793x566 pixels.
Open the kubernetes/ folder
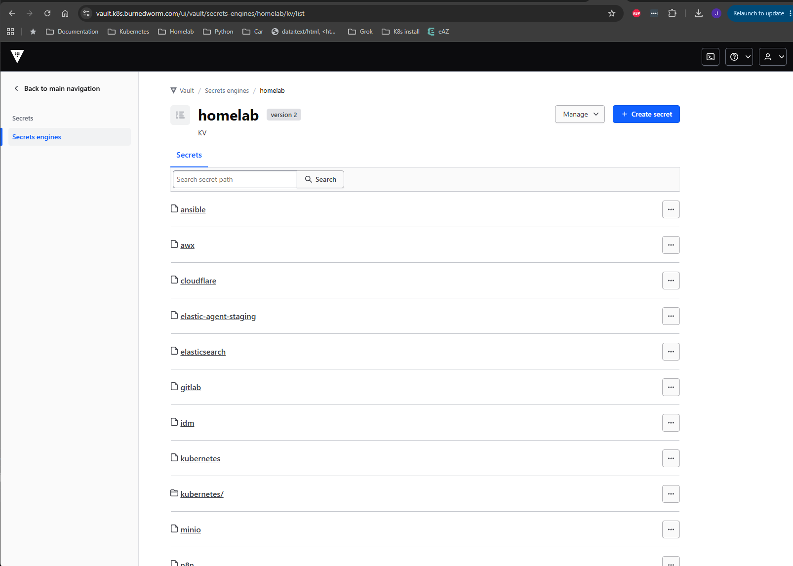click(x=202, y=494)
